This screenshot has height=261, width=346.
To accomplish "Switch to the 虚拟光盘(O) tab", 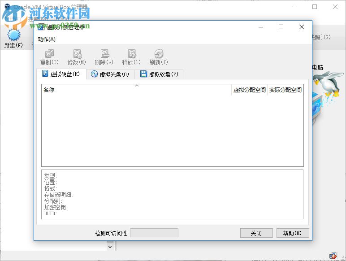I will pos(110,74).
